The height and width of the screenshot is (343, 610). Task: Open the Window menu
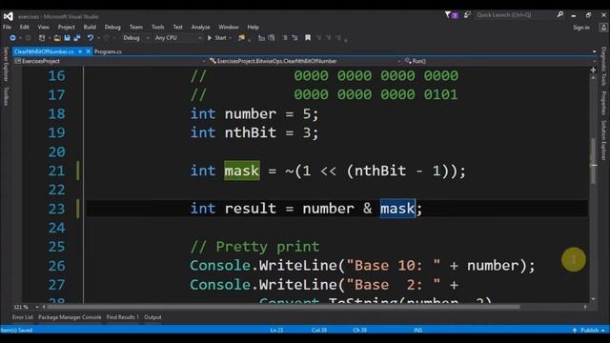[x=229, y=27]
